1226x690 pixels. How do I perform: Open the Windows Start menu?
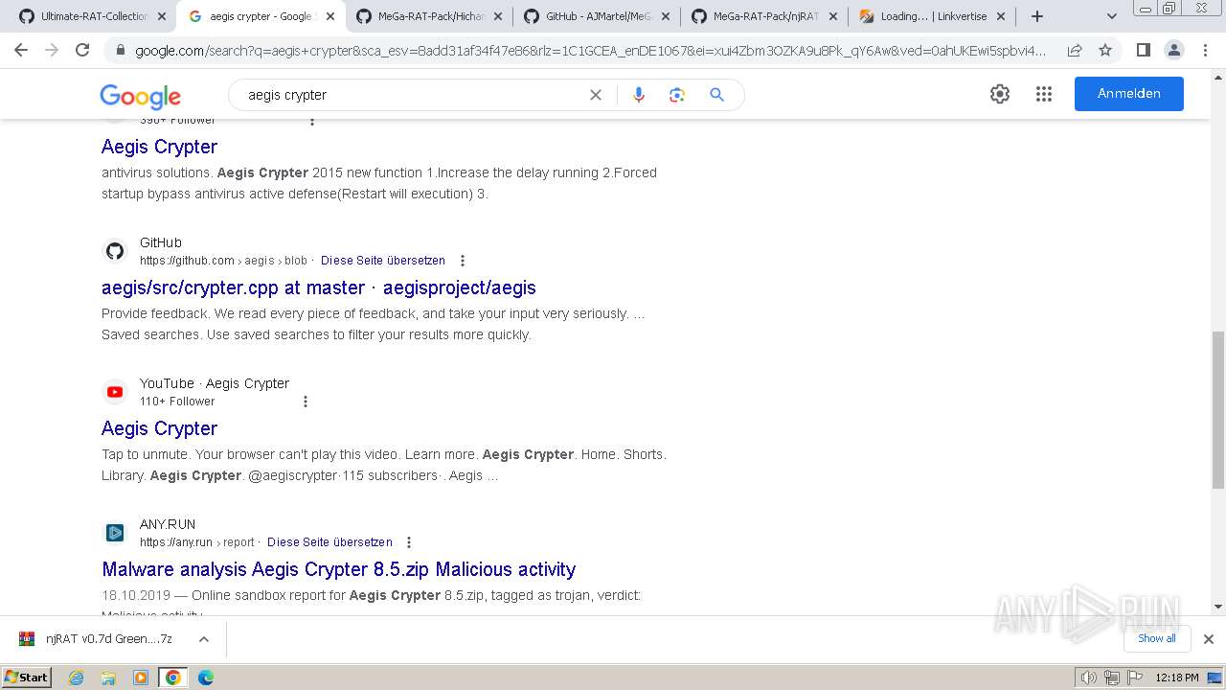[27, 678]
